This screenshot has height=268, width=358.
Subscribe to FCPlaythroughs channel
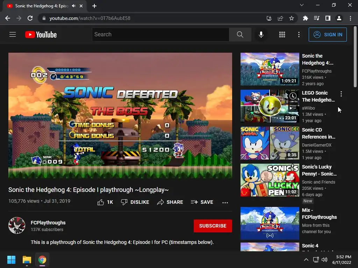point(213,226)
